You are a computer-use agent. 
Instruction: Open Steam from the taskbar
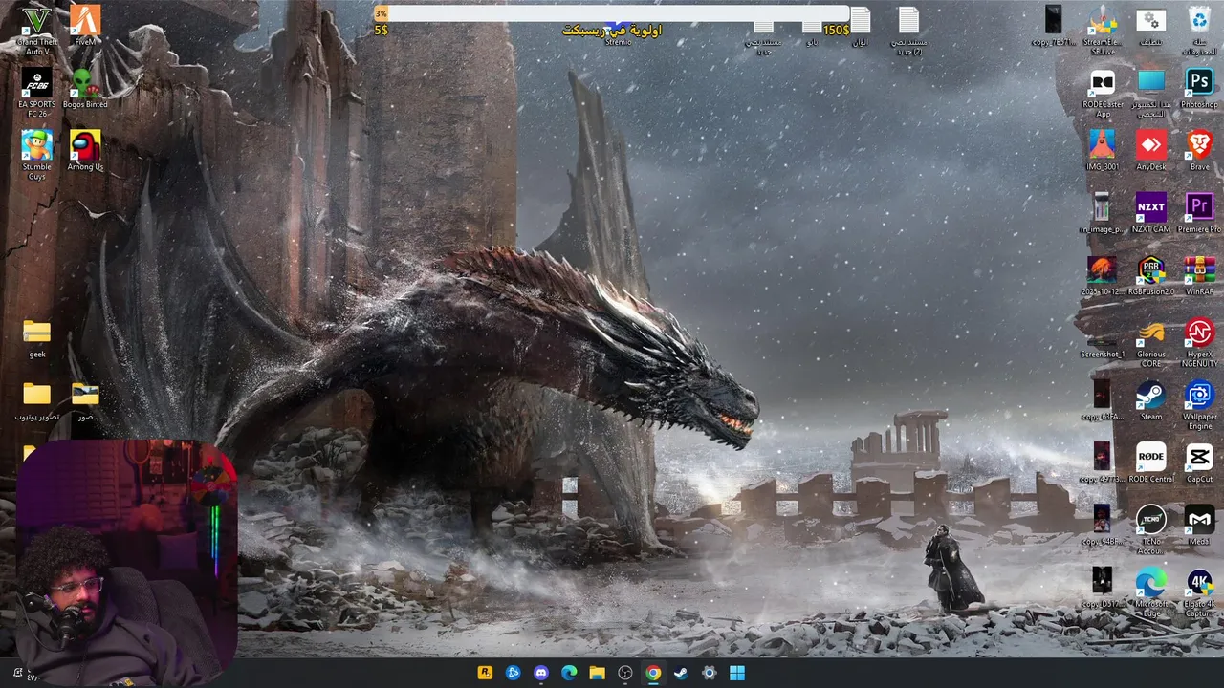pos(681,673)
